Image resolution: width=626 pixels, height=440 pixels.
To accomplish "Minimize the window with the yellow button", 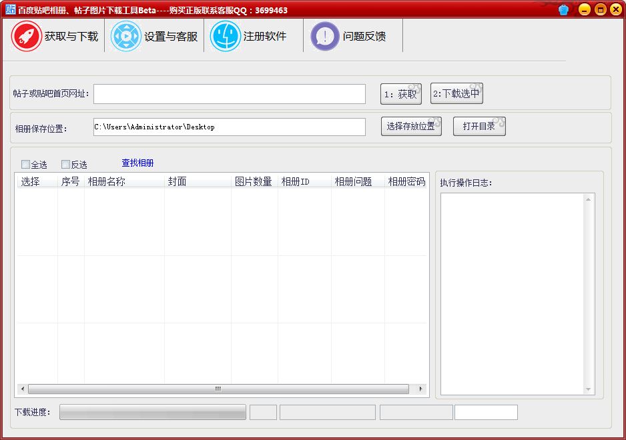I will (x=584, y=9).
